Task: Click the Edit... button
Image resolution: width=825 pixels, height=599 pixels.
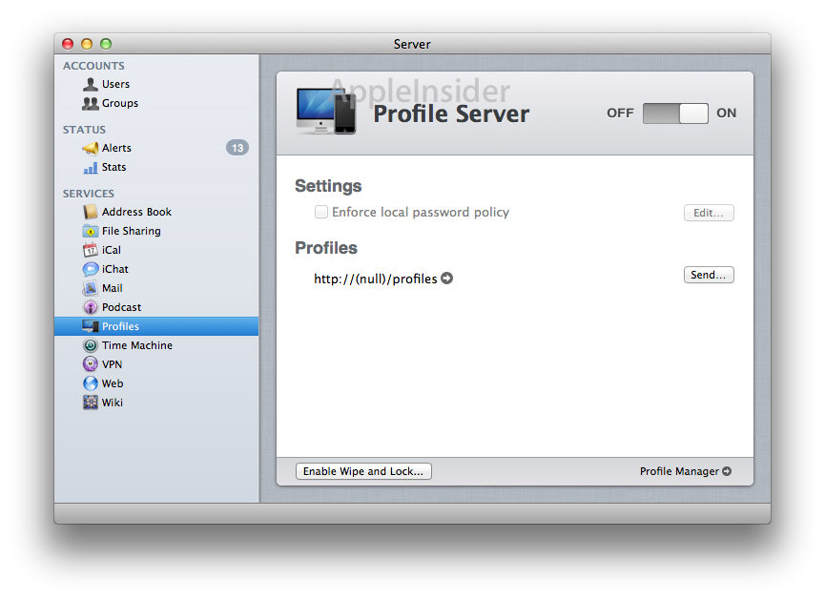Action: (709, 213)
